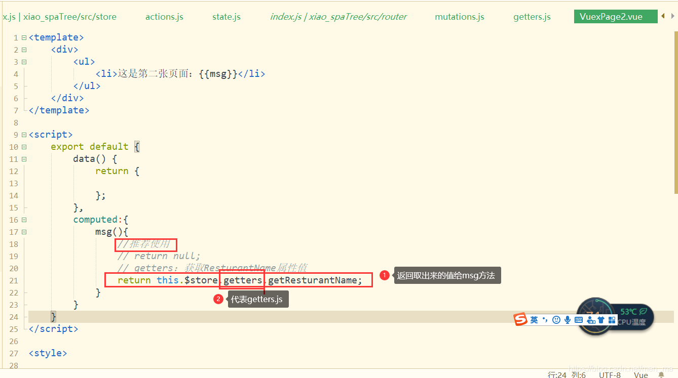Click the vertical scrollbar thumb
The width and height of the screenshot is (678, 378).
pyautogui.click(x=676, y=111)
